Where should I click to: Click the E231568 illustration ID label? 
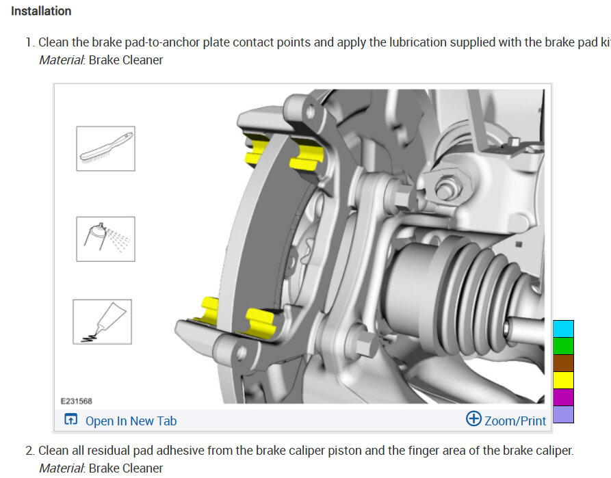77,401
